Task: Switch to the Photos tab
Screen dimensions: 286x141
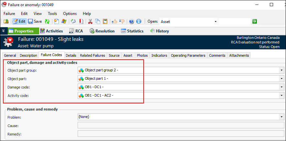Action: (142, 55)
